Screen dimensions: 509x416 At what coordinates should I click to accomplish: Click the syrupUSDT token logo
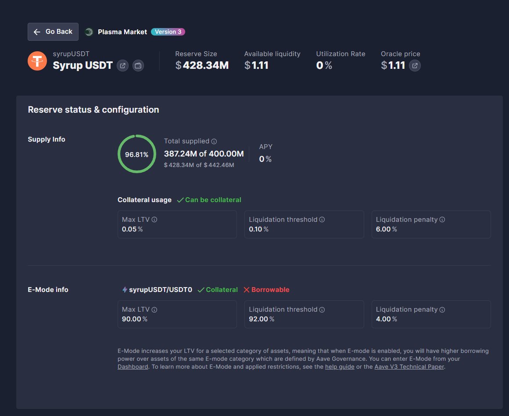point(37,61)
